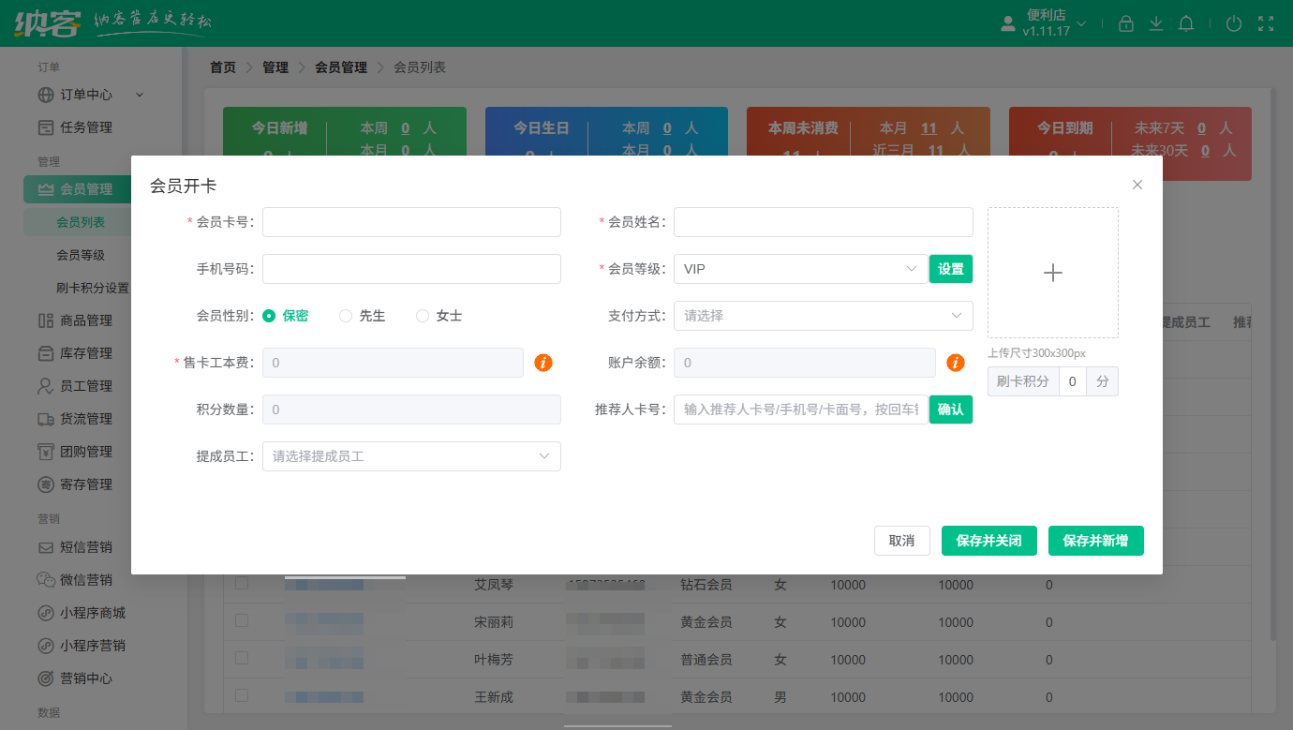This screenshot has height=730, width=1293.
Task: Click the 取消 button
Action: 901,541
